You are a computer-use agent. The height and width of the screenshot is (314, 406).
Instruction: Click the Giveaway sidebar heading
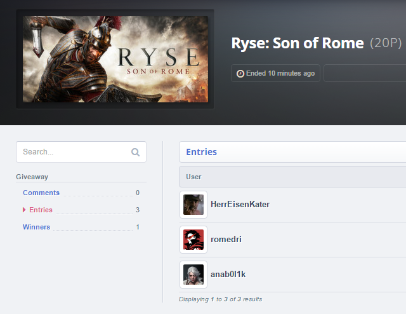click(32, 177)
